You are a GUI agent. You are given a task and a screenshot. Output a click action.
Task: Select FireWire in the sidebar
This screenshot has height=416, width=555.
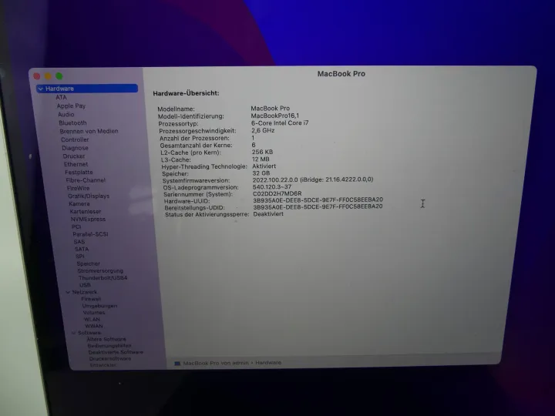78,188
